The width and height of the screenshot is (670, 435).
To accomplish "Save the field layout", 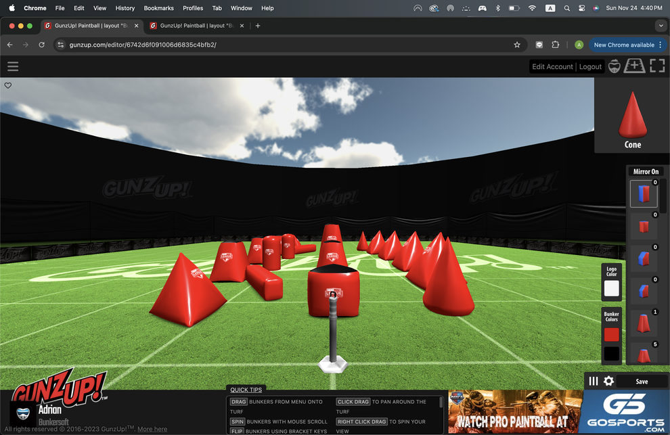I will (x=642, y=382).
